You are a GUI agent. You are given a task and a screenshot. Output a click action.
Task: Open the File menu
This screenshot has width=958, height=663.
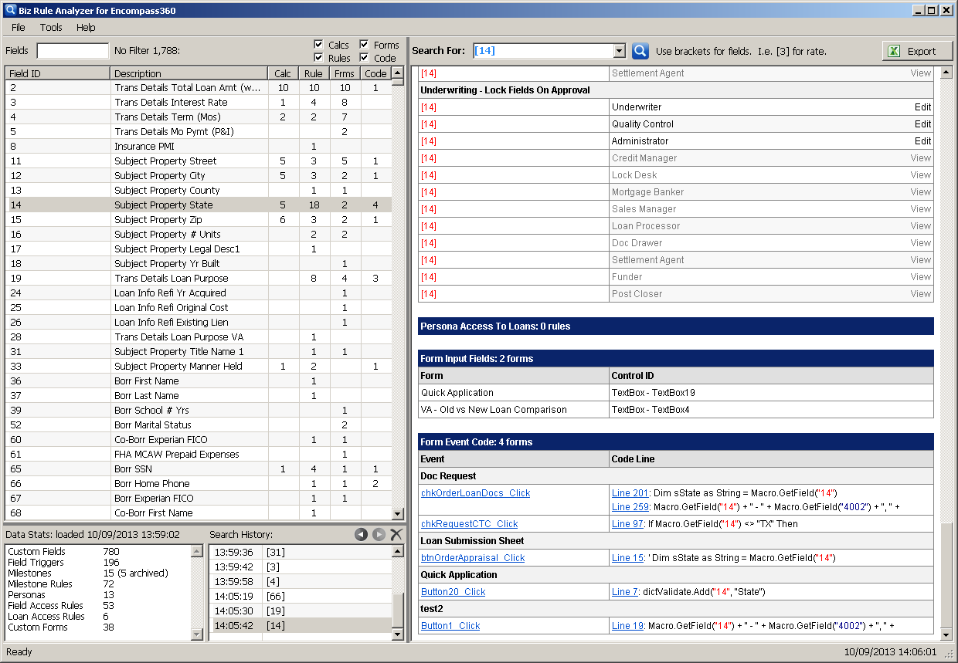coord(18,27)
